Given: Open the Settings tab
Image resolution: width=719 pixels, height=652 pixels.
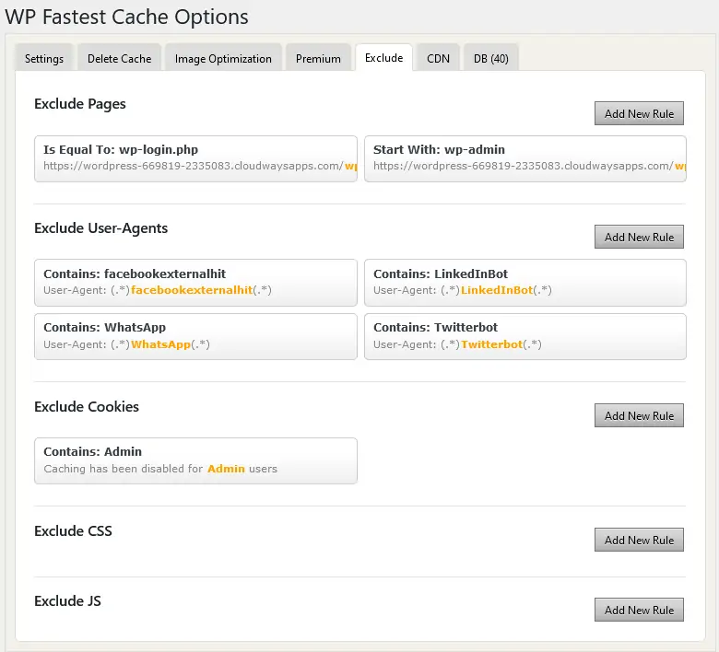Looking at the screenshot, I should tap(44, 58).
